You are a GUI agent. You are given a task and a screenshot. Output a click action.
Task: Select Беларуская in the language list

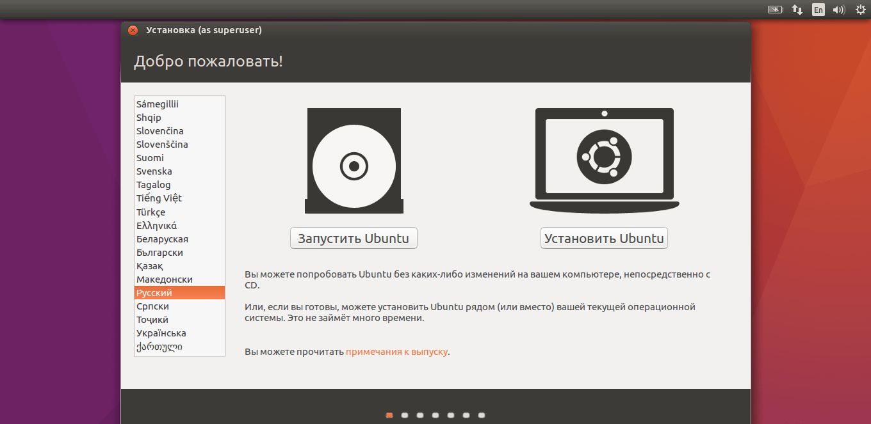(x=179, y=239)
